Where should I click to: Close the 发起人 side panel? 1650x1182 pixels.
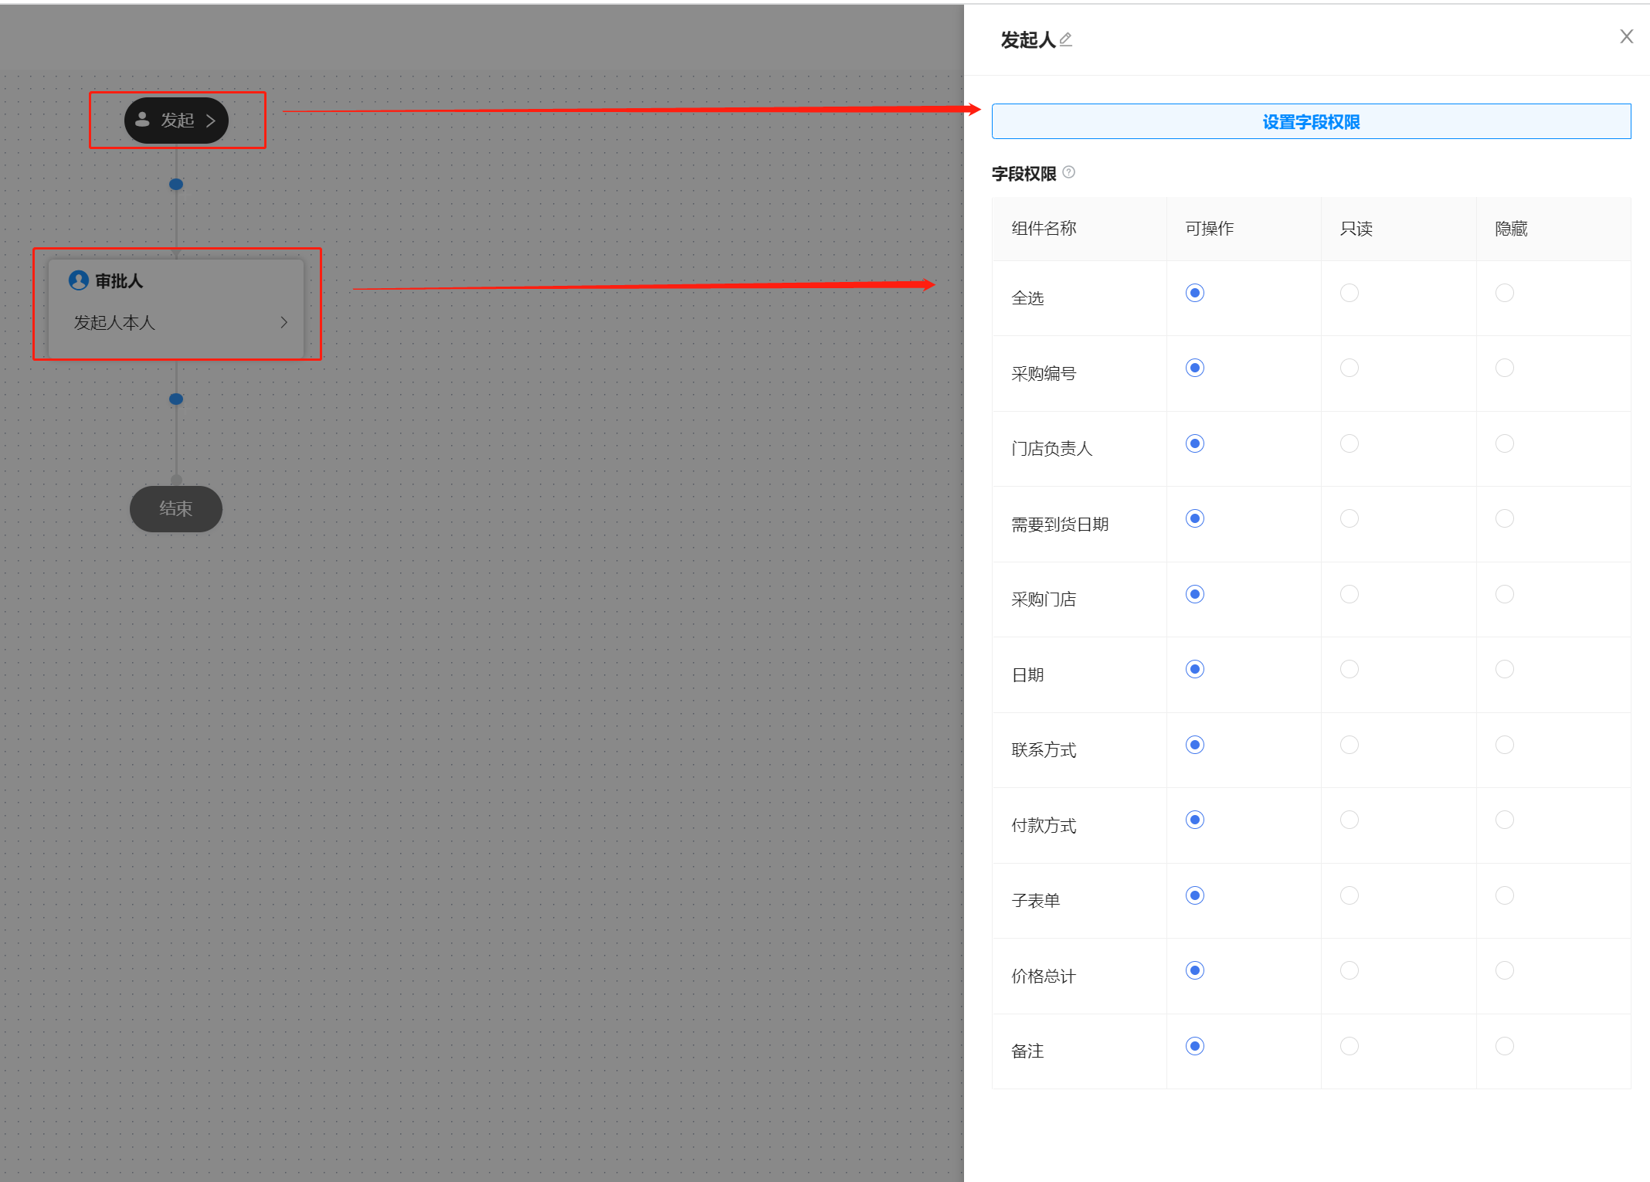click(1626, 37)
